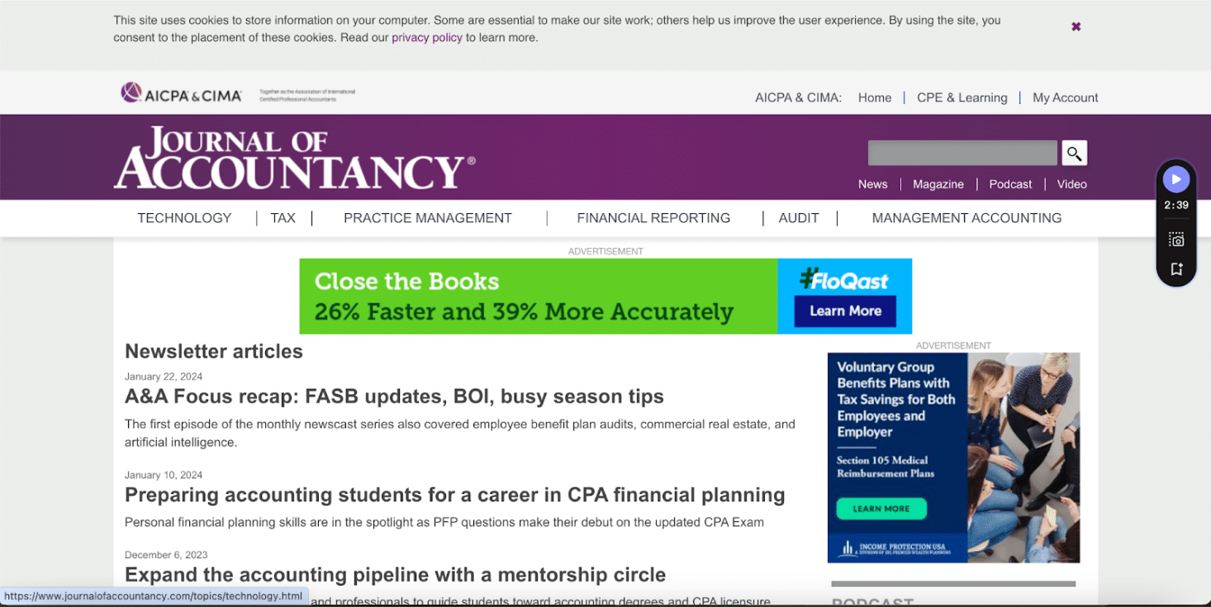This screenshot has height=607, width=1211.
Task: Click Learn More on the benefits plan ad
Action: pos(882,508)
